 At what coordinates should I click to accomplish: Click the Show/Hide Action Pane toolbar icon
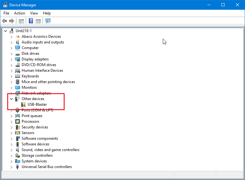pos(38,21)
